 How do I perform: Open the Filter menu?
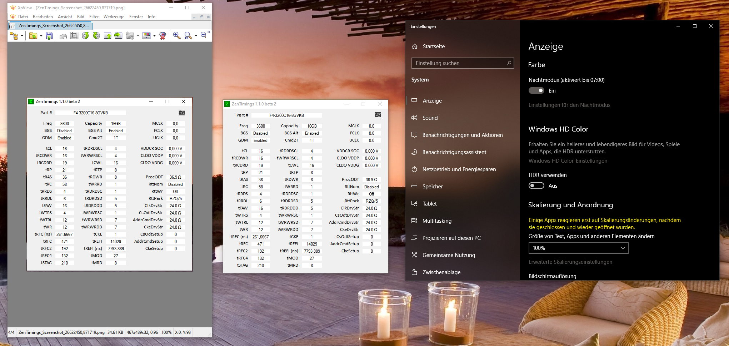click(94, 17)
